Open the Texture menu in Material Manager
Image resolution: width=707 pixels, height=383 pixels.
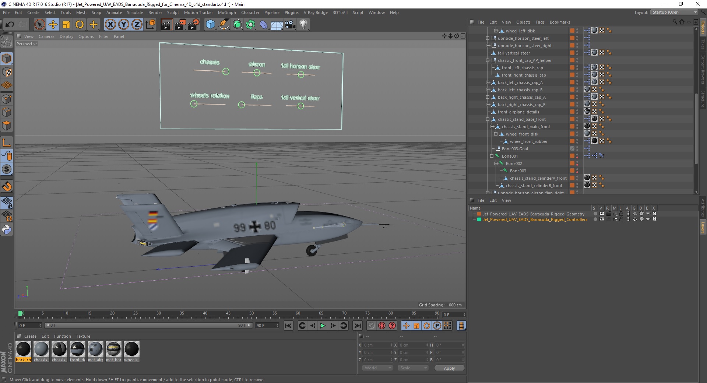coord(83,336)
